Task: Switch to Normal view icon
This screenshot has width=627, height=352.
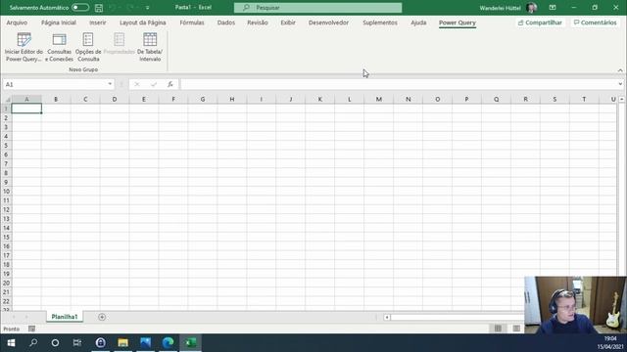Action: pyautogui.click(x=498, y=329)
